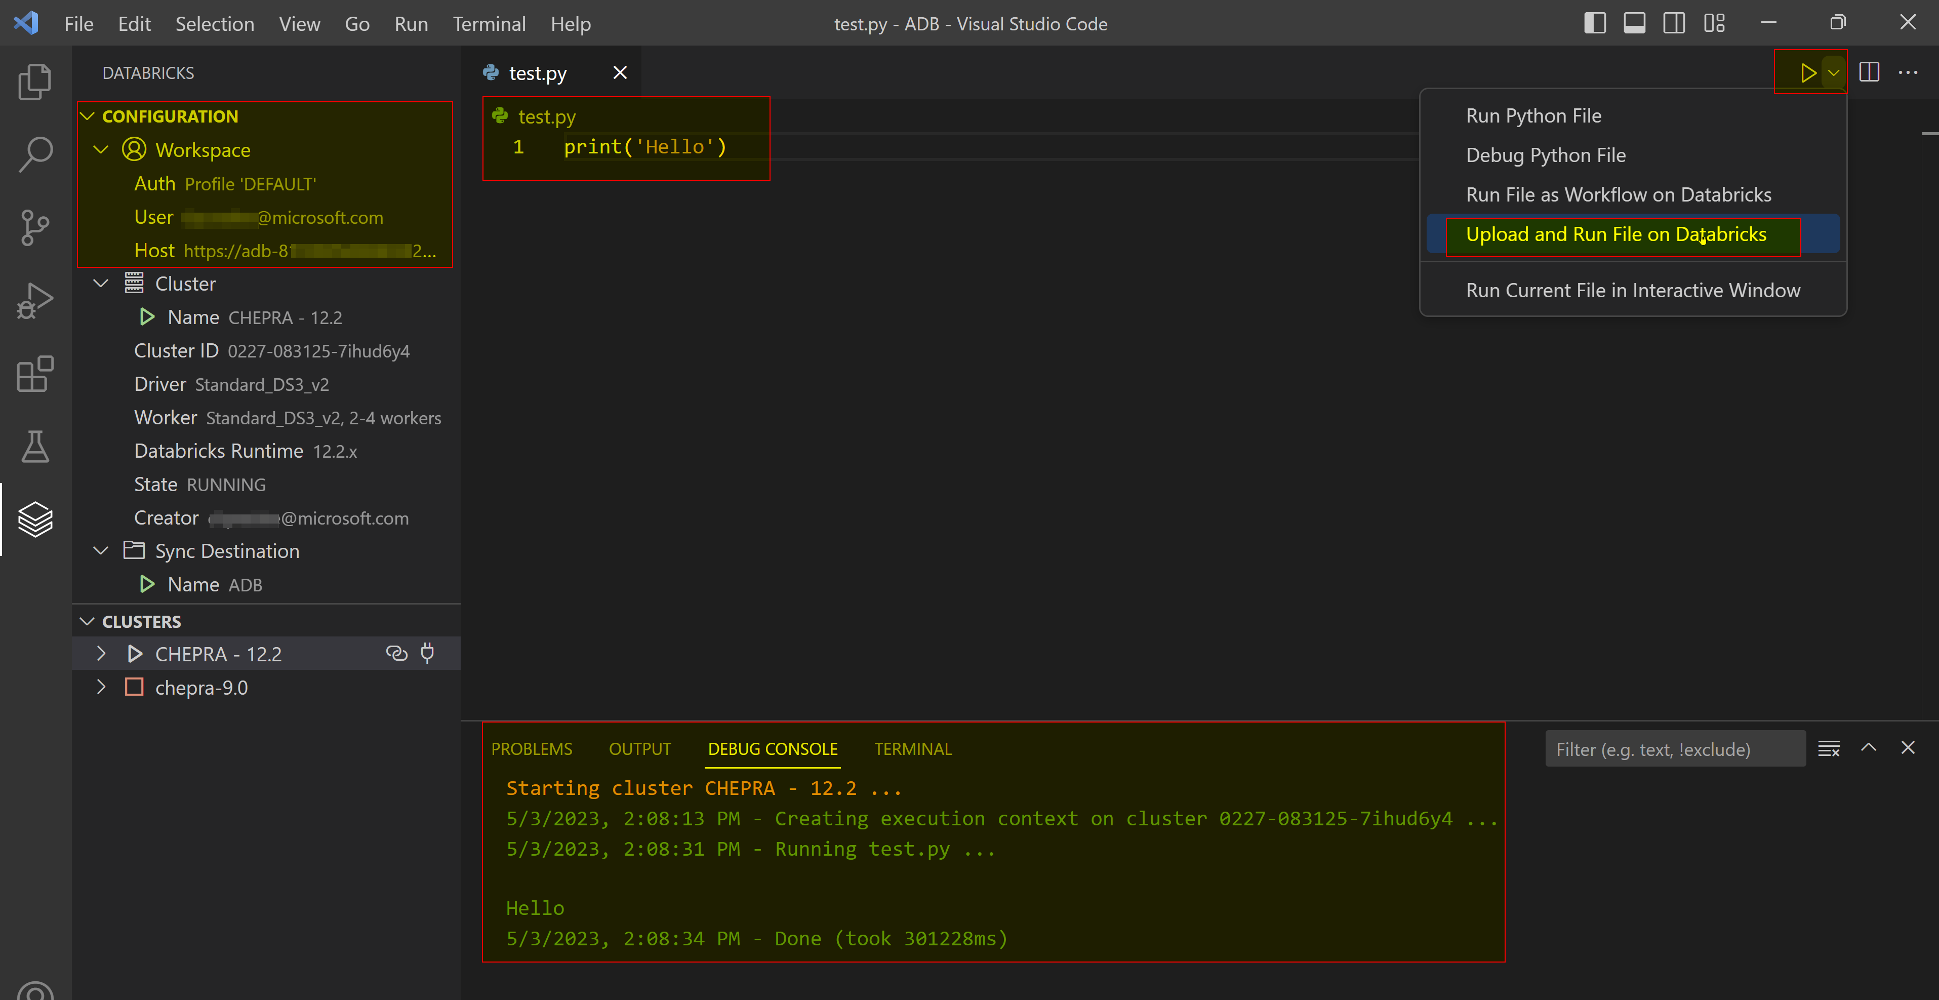1939x1000 pixels.
Task: Click the link icon on CHEPRA - 12.2 row
Action: 396,653
